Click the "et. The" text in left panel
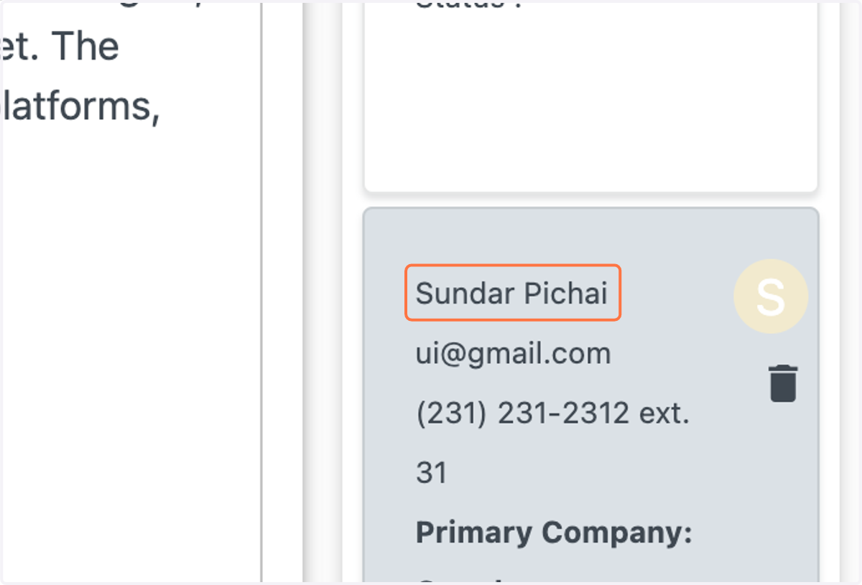This screenshot has width=862, height=585. pos(60,46)
